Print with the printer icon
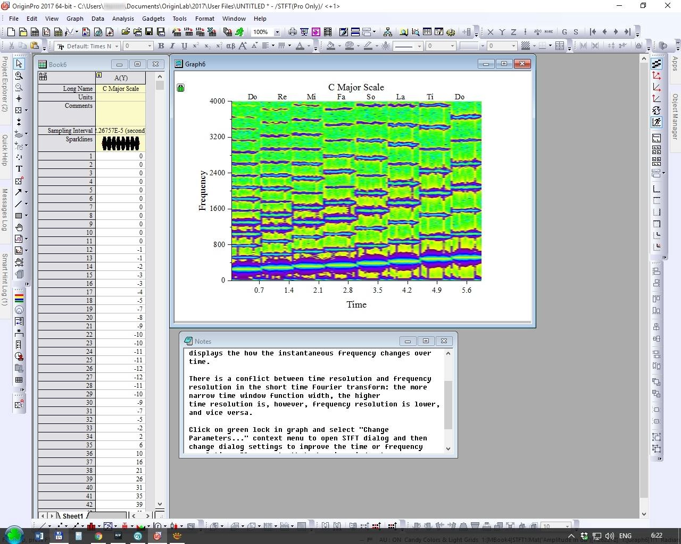The image size is (681, 544). coord(292,32)
